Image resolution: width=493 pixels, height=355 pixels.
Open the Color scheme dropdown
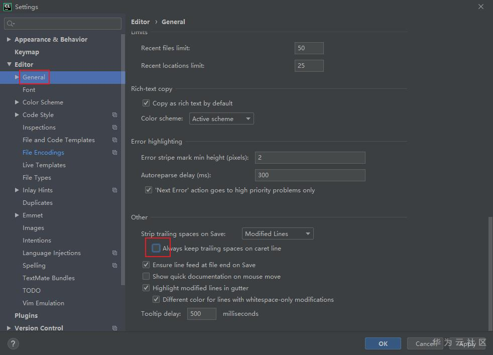click(x=222, y=119)
